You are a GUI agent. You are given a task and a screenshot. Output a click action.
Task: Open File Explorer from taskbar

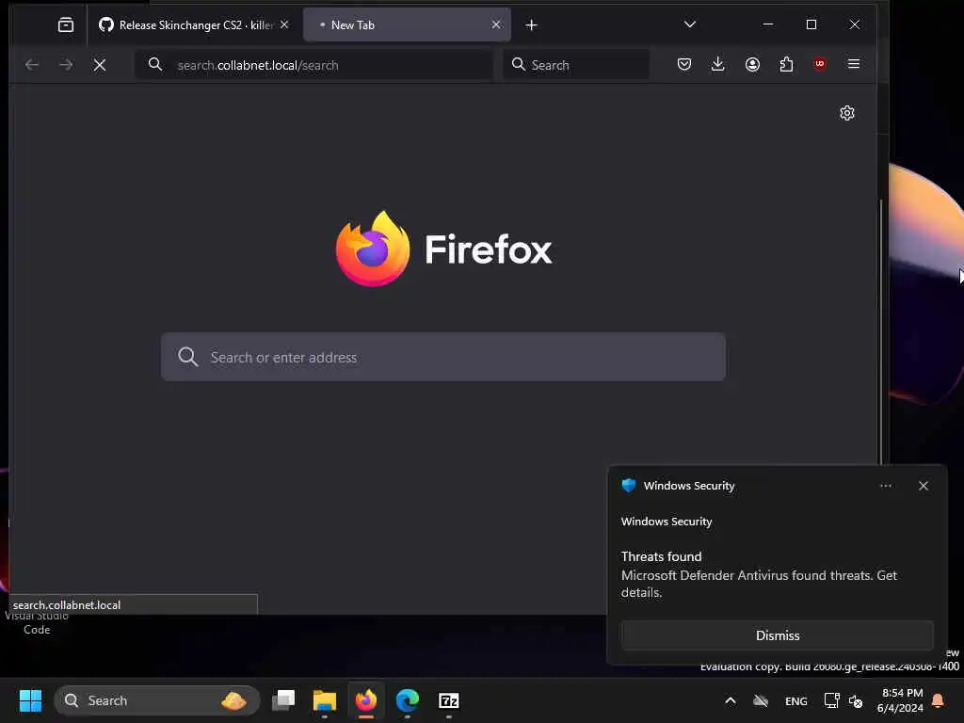(325, 700)
